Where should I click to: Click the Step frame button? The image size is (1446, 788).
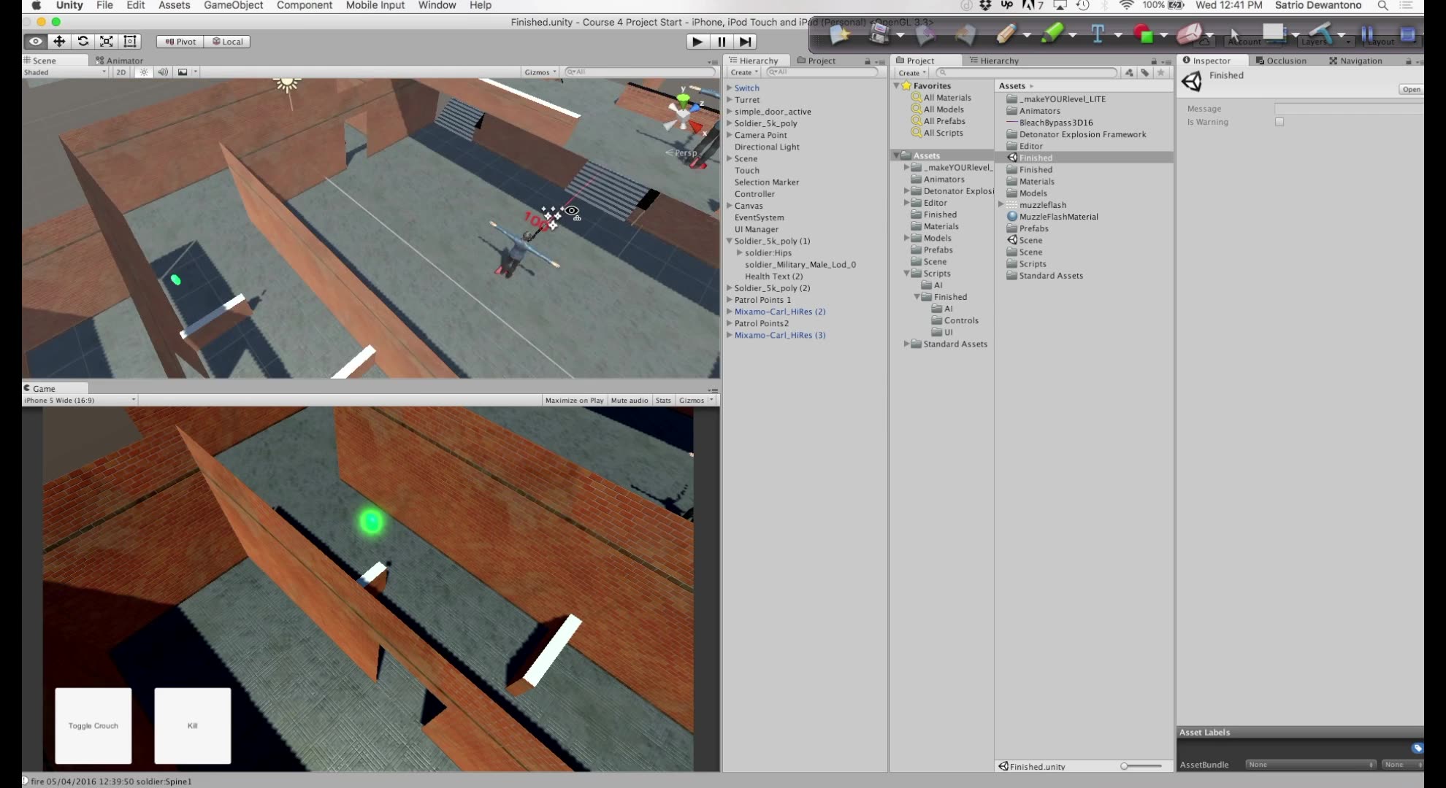pyautogui.click(x=745, y=42)
